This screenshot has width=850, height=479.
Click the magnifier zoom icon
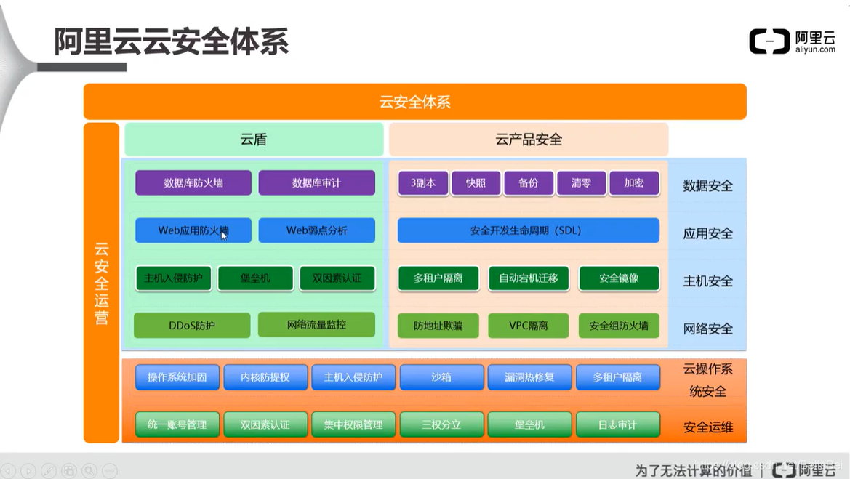pos(89,470)
